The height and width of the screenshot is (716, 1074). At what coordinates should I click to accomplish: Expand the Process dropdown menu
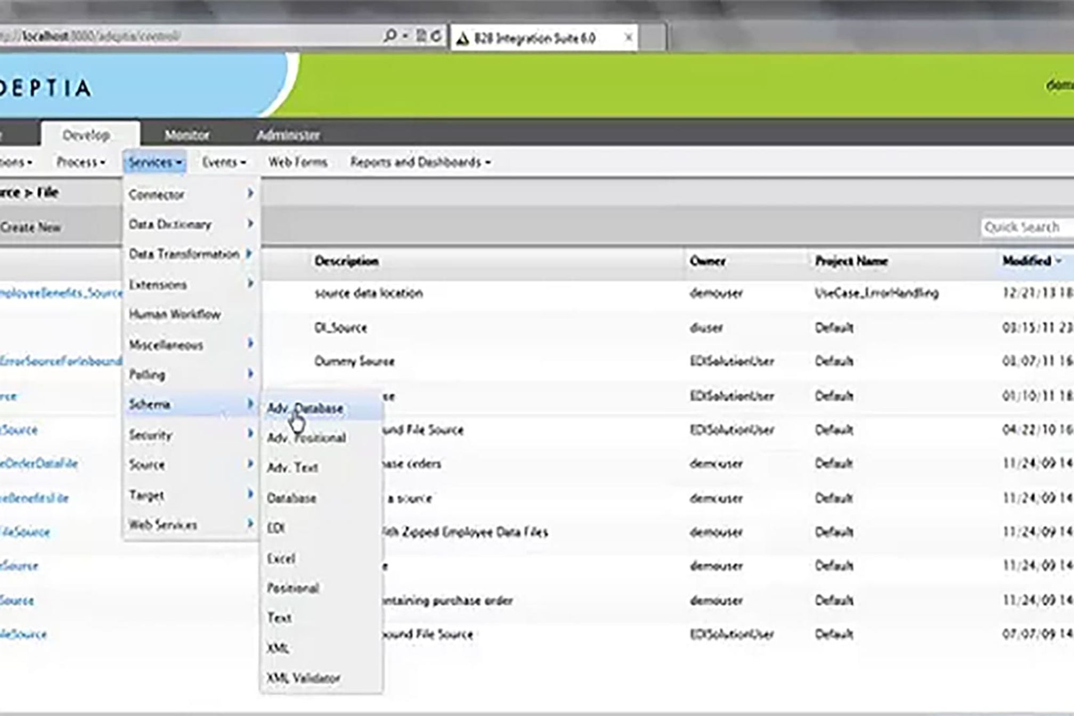click(80, 162)
